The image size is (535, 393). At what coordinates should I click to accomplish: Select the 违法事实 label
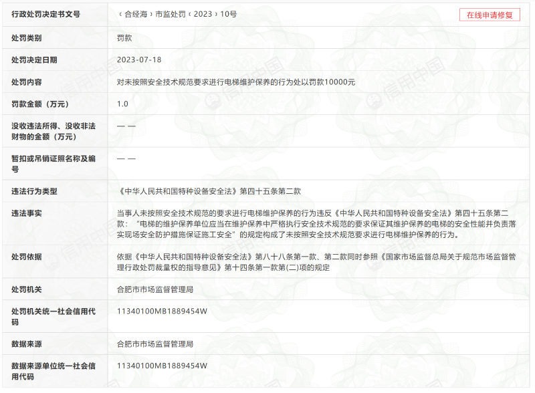pyautogui.click(x=27, y=213)
